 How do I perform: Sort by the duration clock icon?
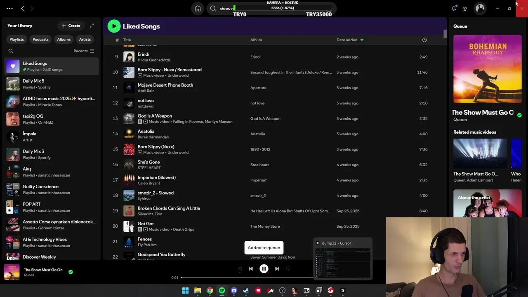(424, 40)
